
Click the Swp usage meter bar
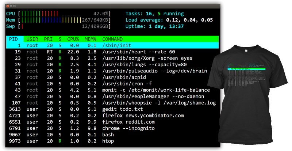point(65,26)
